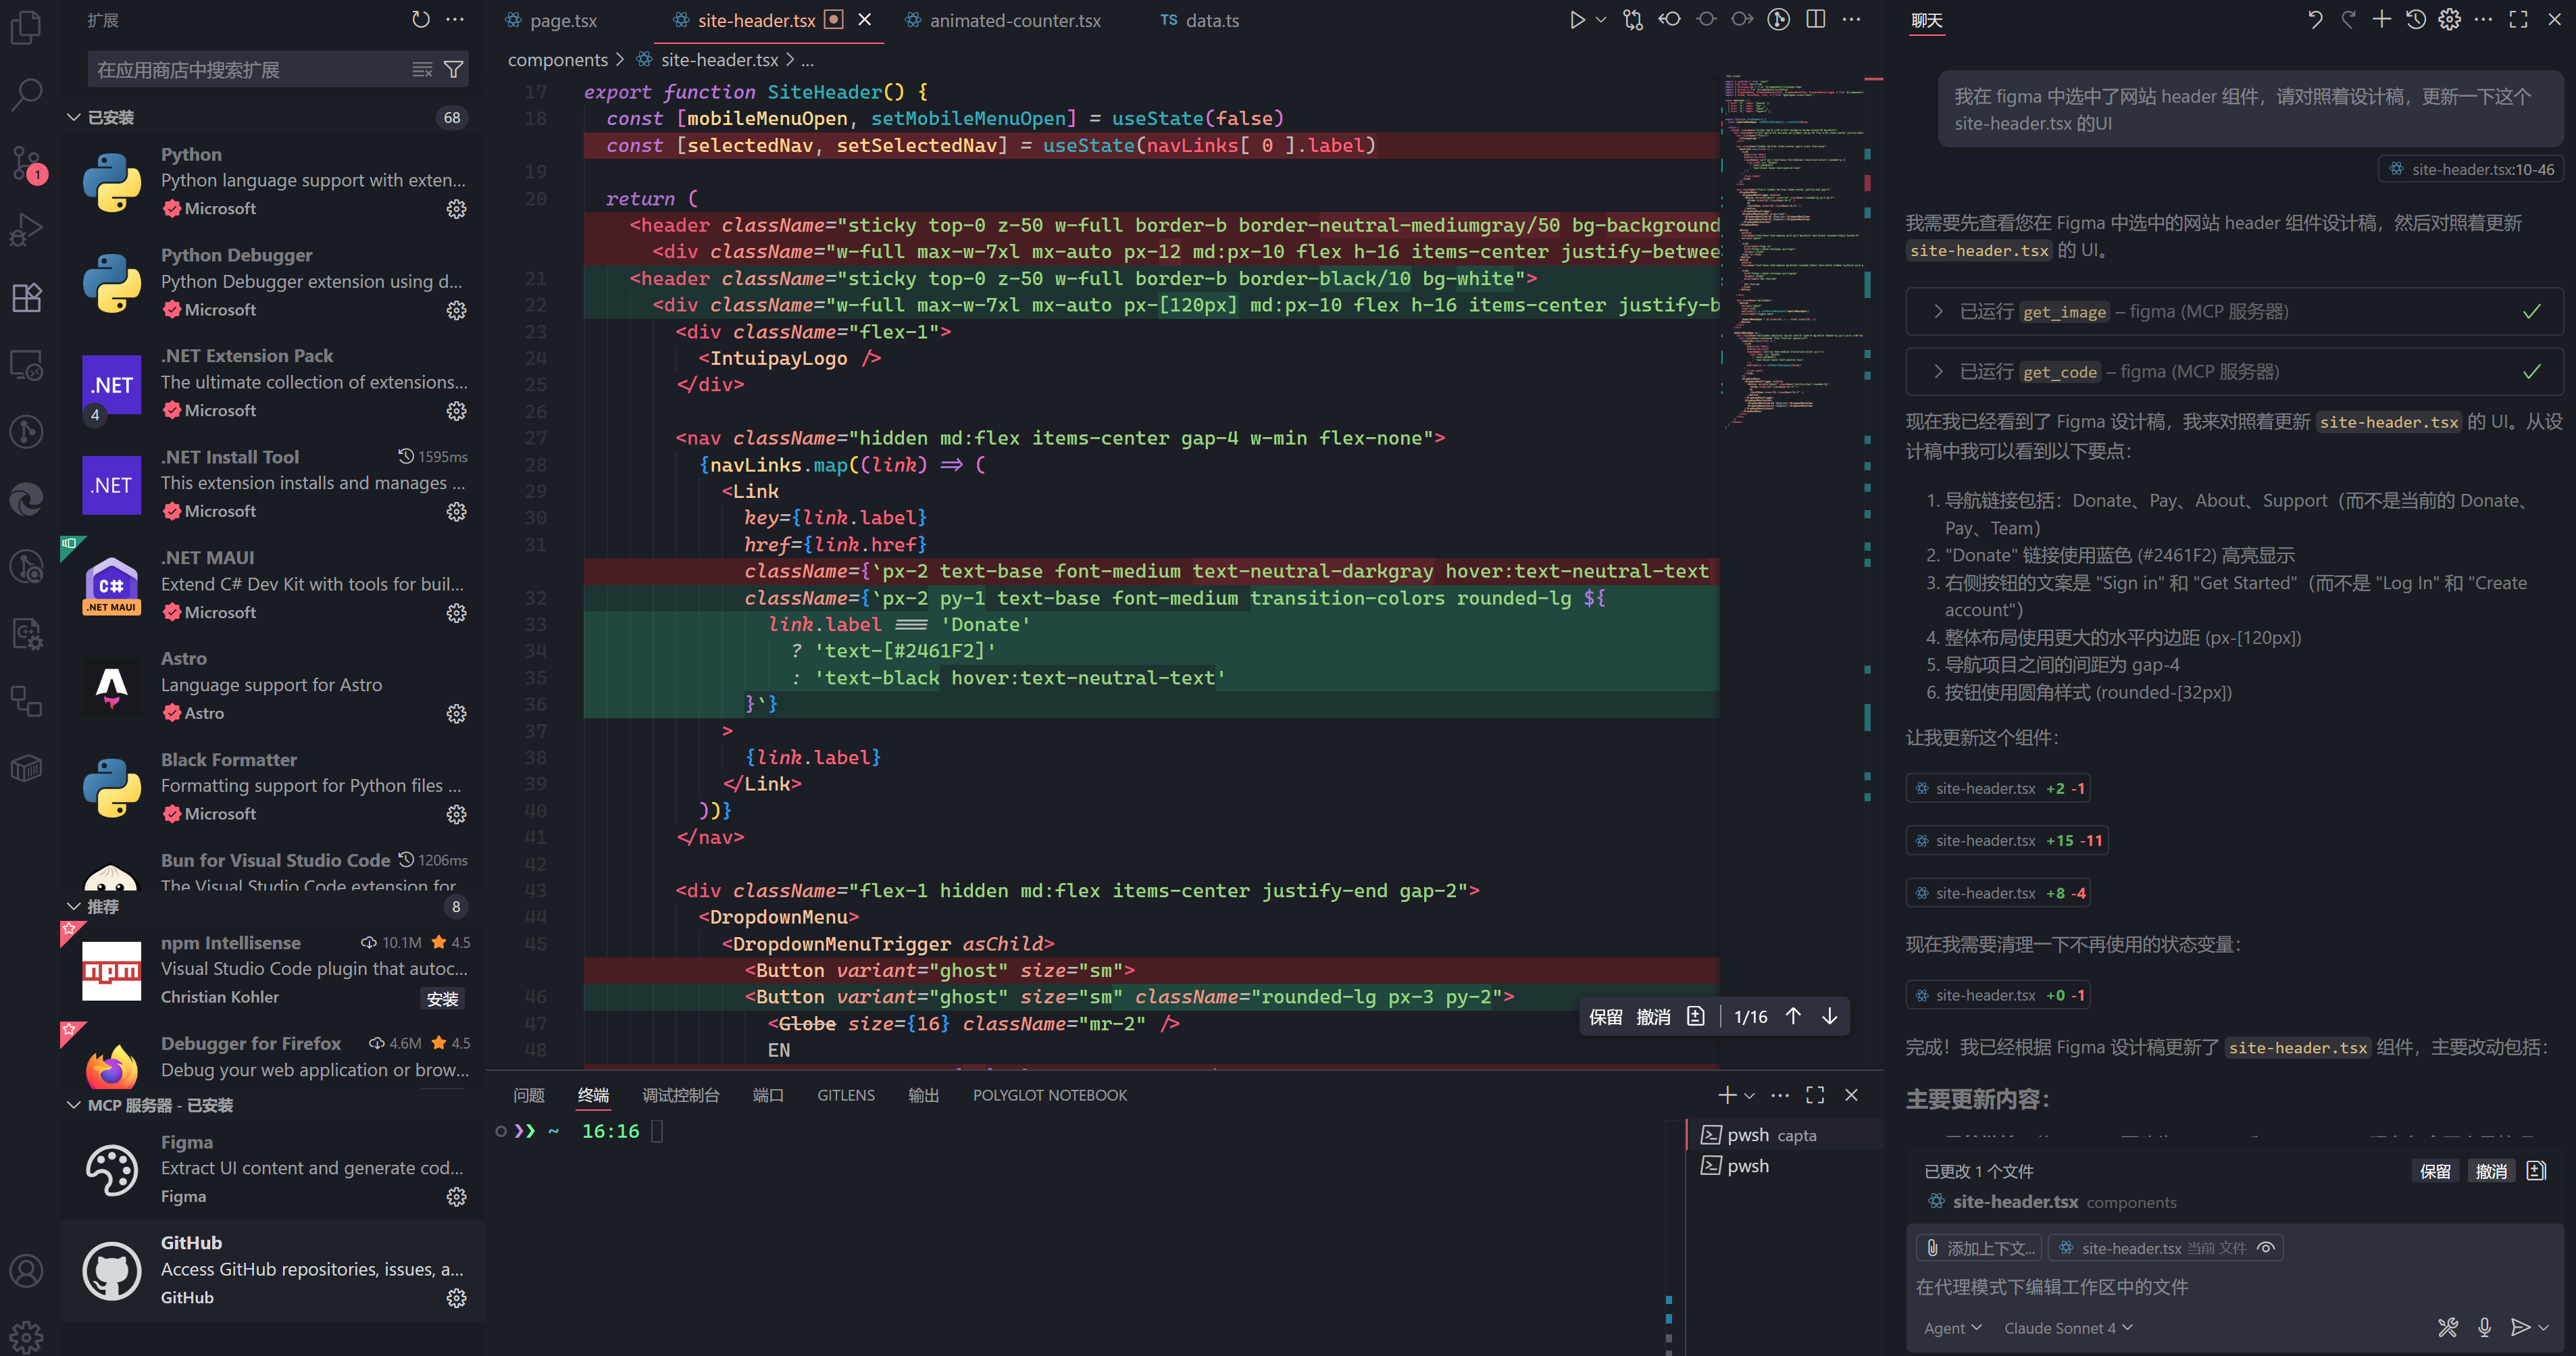Go to next change arrow in diff toolbar
The width and height of the screenshot is (2576, 1356).
[x=1829, y=1016]
